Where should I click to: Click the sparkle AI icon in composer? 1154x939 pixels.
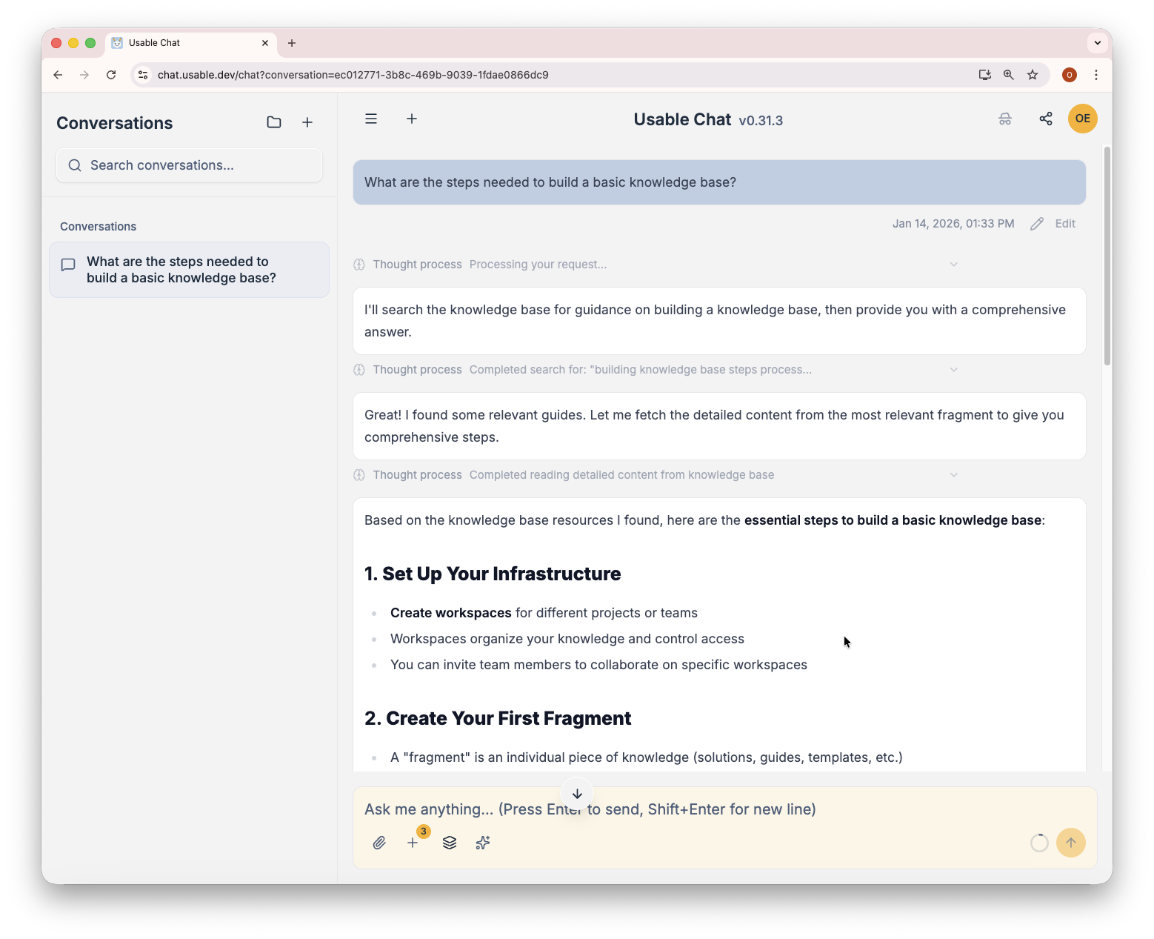coord(483,843)
